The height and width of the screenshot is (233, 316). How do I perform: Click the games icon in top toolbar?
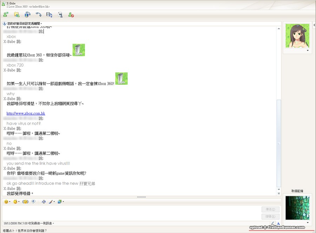pos(60,15)
